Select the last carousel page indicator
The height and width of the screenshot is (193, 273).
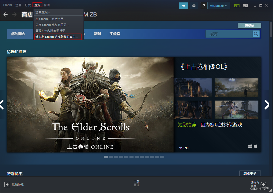(162, 157)
